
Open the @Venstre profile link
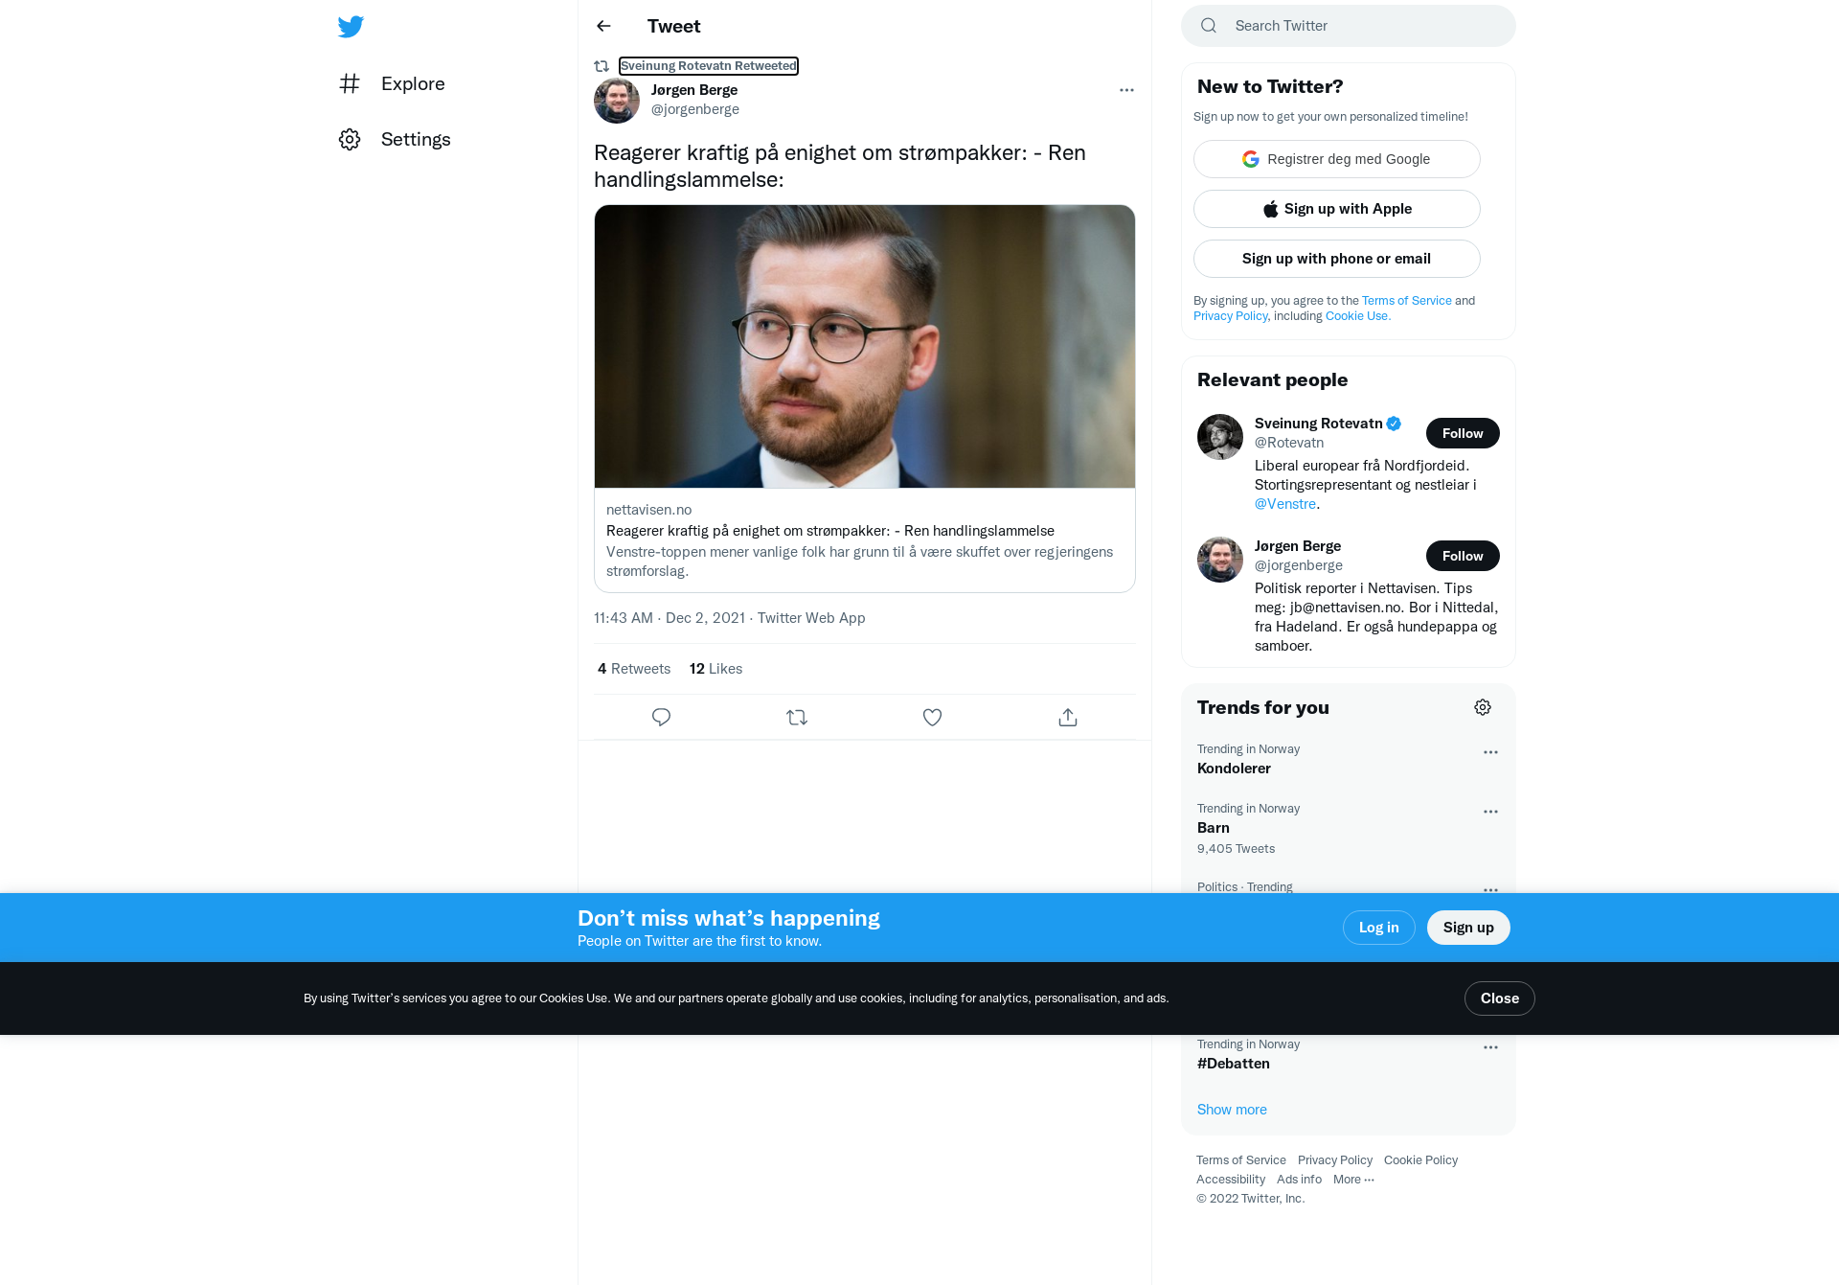pyautogui.click(x=1284, y=504)
